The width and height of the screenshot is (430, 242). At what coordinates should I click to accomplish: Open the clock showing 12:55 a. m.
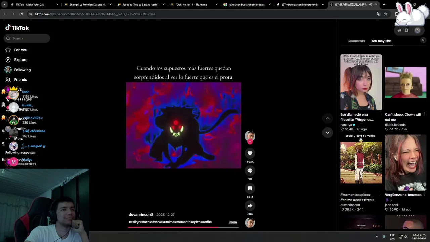pos(419,237)
